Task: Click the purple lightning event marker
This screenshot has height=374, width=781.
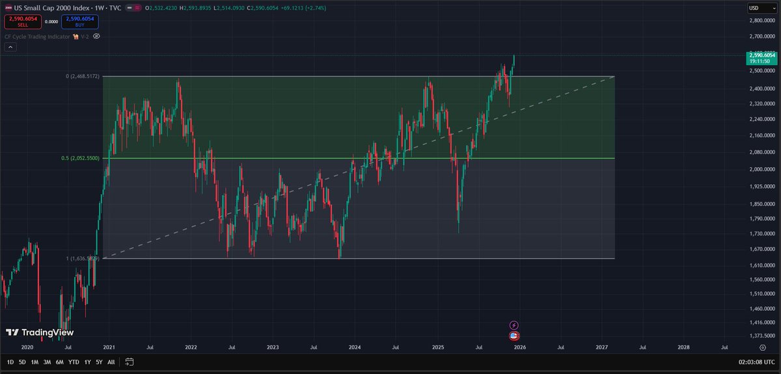Action: click(x=514, y=325)
